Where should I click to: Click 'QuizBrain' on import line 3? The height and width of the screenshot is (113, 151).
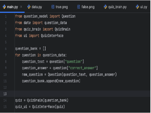63,29
